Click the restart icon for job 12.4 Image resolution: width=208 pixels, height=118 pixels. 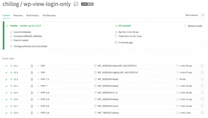(x=202, y=86)
